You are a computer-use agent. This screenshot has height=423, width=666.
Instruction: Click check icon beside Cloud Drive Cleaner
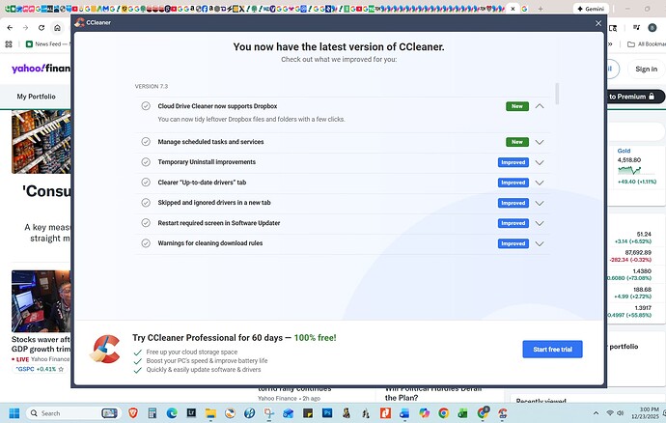point(146,106)
